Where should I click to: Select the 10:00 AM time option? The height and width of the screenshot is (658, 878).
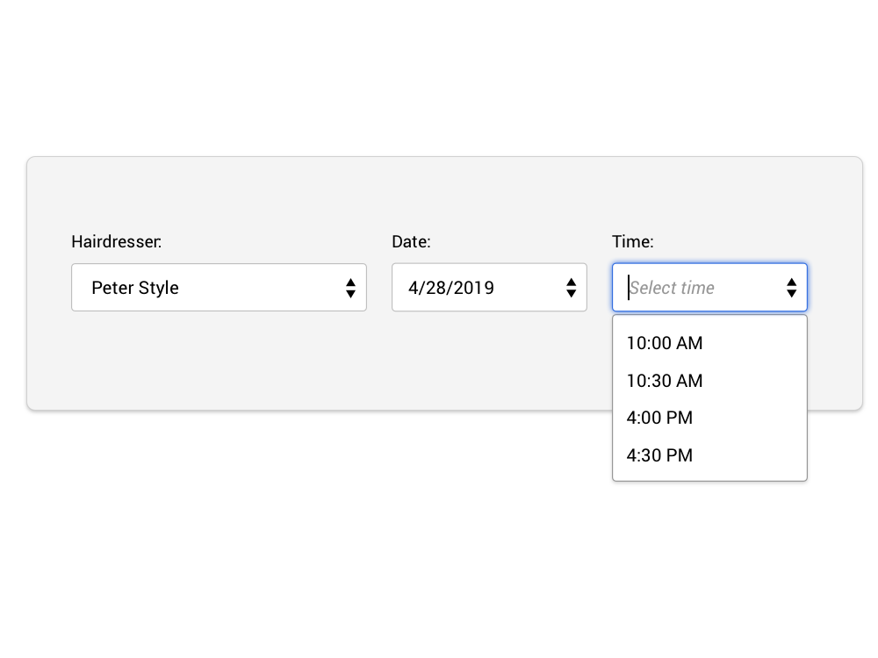coord(665,343)
